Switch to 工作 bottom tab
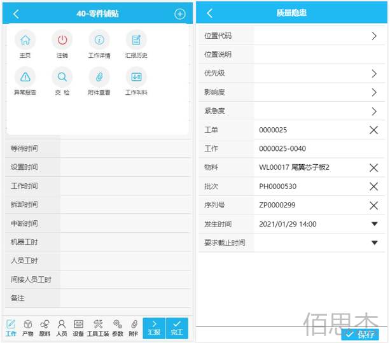Image resolution: width=390 pixels, height=343 pixels. (x=11, y=328)
